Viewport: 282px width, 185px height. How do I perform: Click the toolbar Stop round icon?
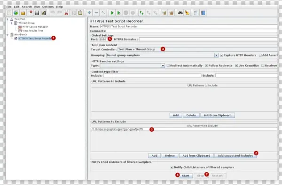(x=126, y=13)
